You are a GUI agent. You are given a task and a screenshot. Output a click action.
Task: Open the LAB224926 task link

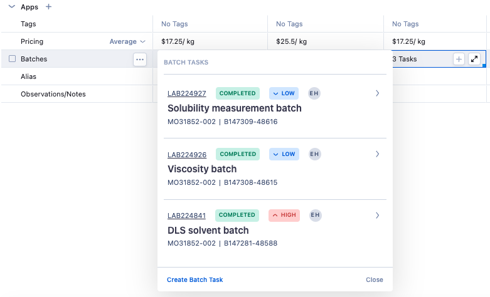tap(186, 154)
